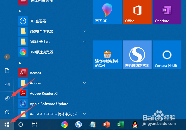Viewport: 186px width, 130px height.
Task: Open Sogou browser from the taskbar
Action: point(79,125)
